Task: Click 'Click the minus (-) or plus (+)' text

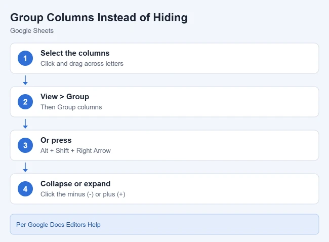Action: click(x=83, y=194)
